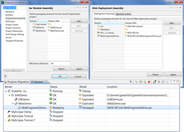Click Apply in Ear Module Assembly
Image resolution: width=184 pixels, height=132 pixels.
tap(79, 69)
